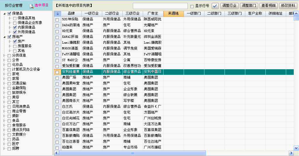299x156 pixels.
Task: Sort by the 品牌 column header
Action: 71,14
